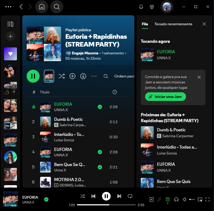Save playlist to library with plus circle
Viewport: 214px width, 211px height.
tap(72, 76)
